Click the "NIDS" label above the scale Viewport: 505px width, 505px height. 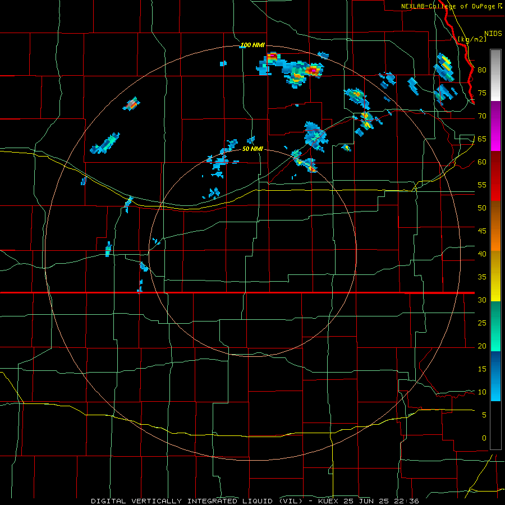click(493, 34)
